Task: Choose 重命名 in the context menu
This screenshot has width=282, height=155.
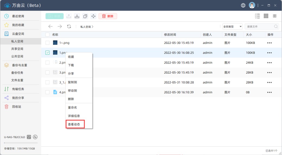Action: [x=72, y=107]
